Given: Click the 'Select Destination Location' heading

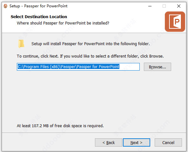Looking at the screenshot, I should [39, 17].
